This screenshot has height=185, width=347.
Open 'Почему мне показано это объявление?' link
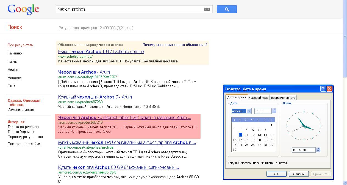pyautogui.click(x=175, y=45)
